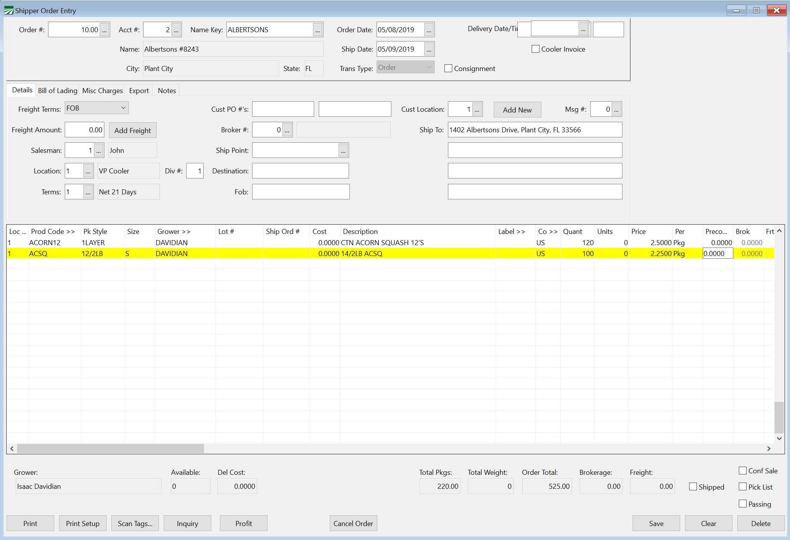Image resolution: width=790 pixels, height=540 pixels.
Task: Open the Acct # lookup ellipsis
Action: [x=176, y=29]
